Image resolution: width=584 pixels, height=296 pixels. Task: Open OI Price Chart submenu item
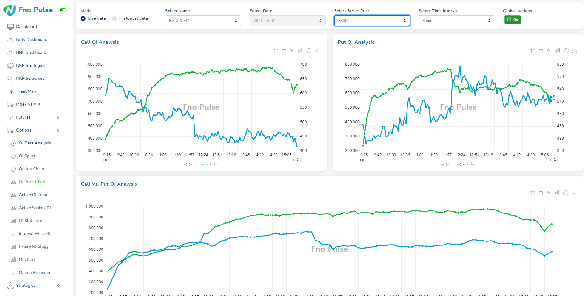pos(32,182)
